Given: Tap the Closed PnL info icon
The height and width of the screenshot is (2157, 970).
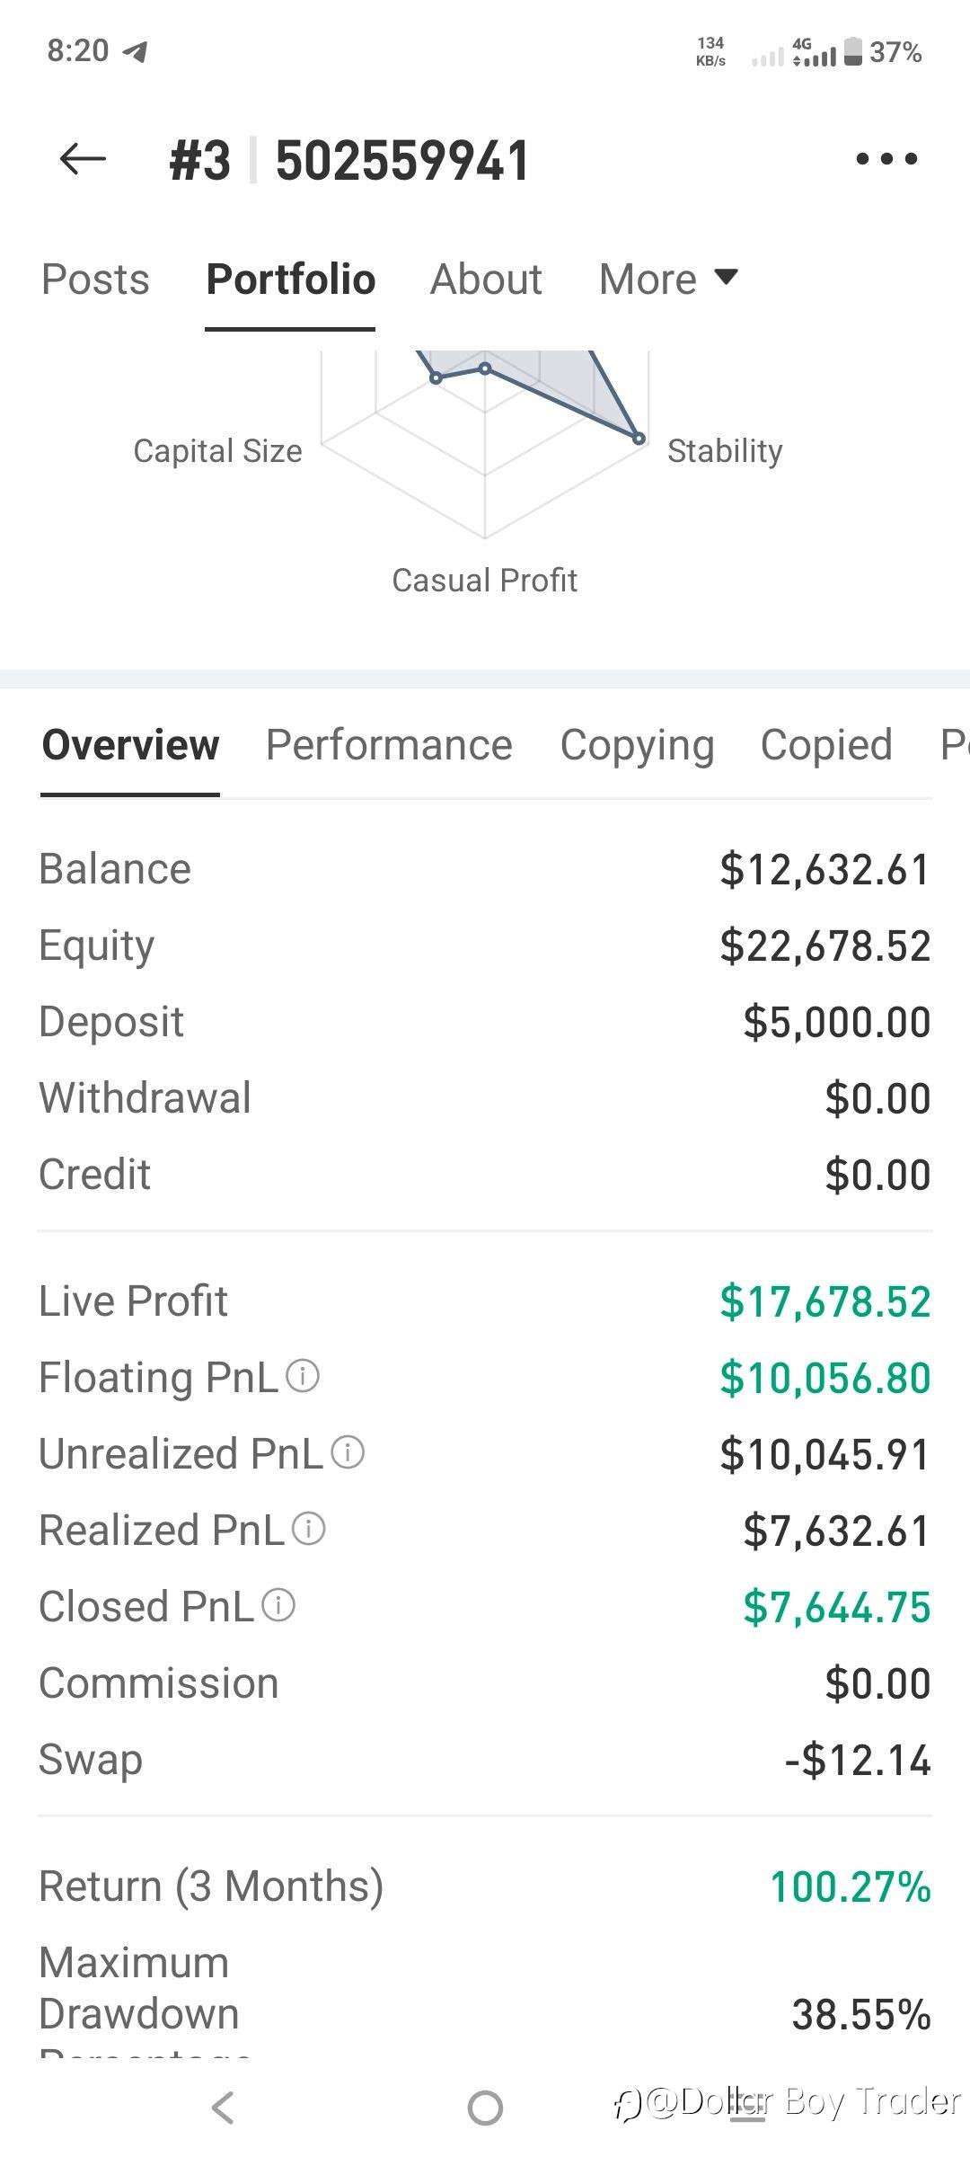Looking at the screenshot, I should [x=278, y=1605].
